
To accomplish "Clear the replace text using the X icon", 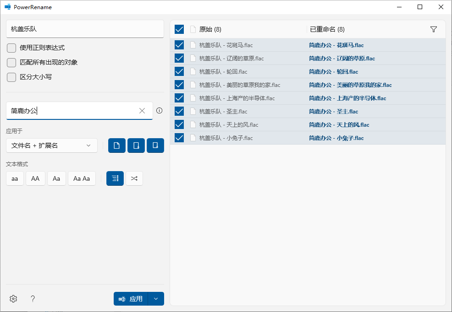I will [142, 110].
